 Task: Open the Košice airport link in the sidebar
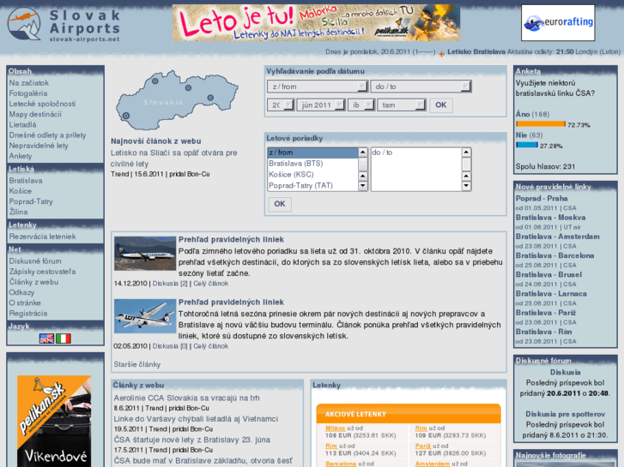(21, 191)
